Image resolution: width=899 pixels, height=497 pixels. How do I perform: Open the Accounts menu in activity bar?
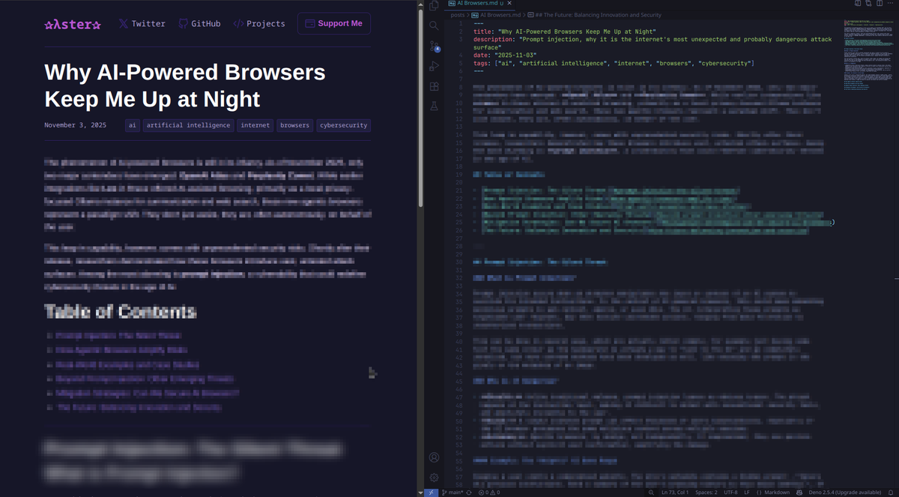coord(434,457)
